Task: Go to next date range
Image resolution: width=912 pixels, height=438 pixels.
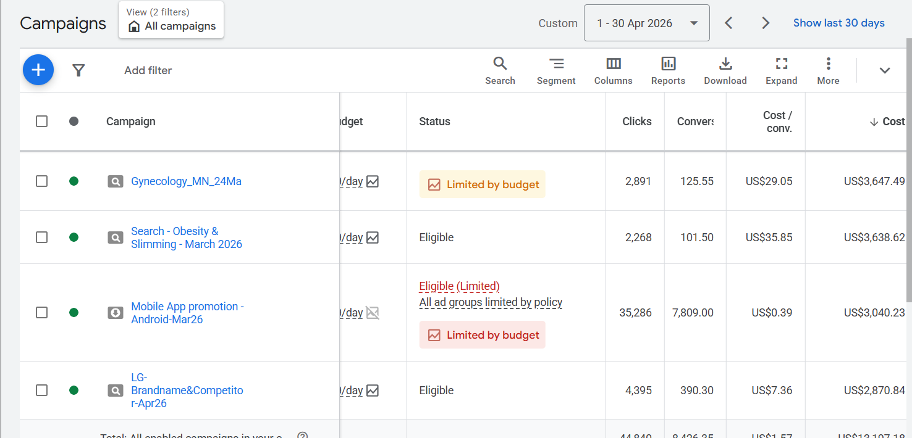Action: click(766, 23)
